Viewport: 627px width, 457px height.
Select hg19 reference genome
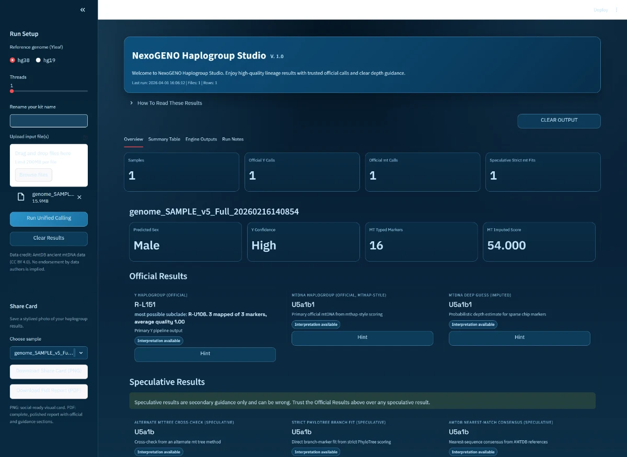38,60
